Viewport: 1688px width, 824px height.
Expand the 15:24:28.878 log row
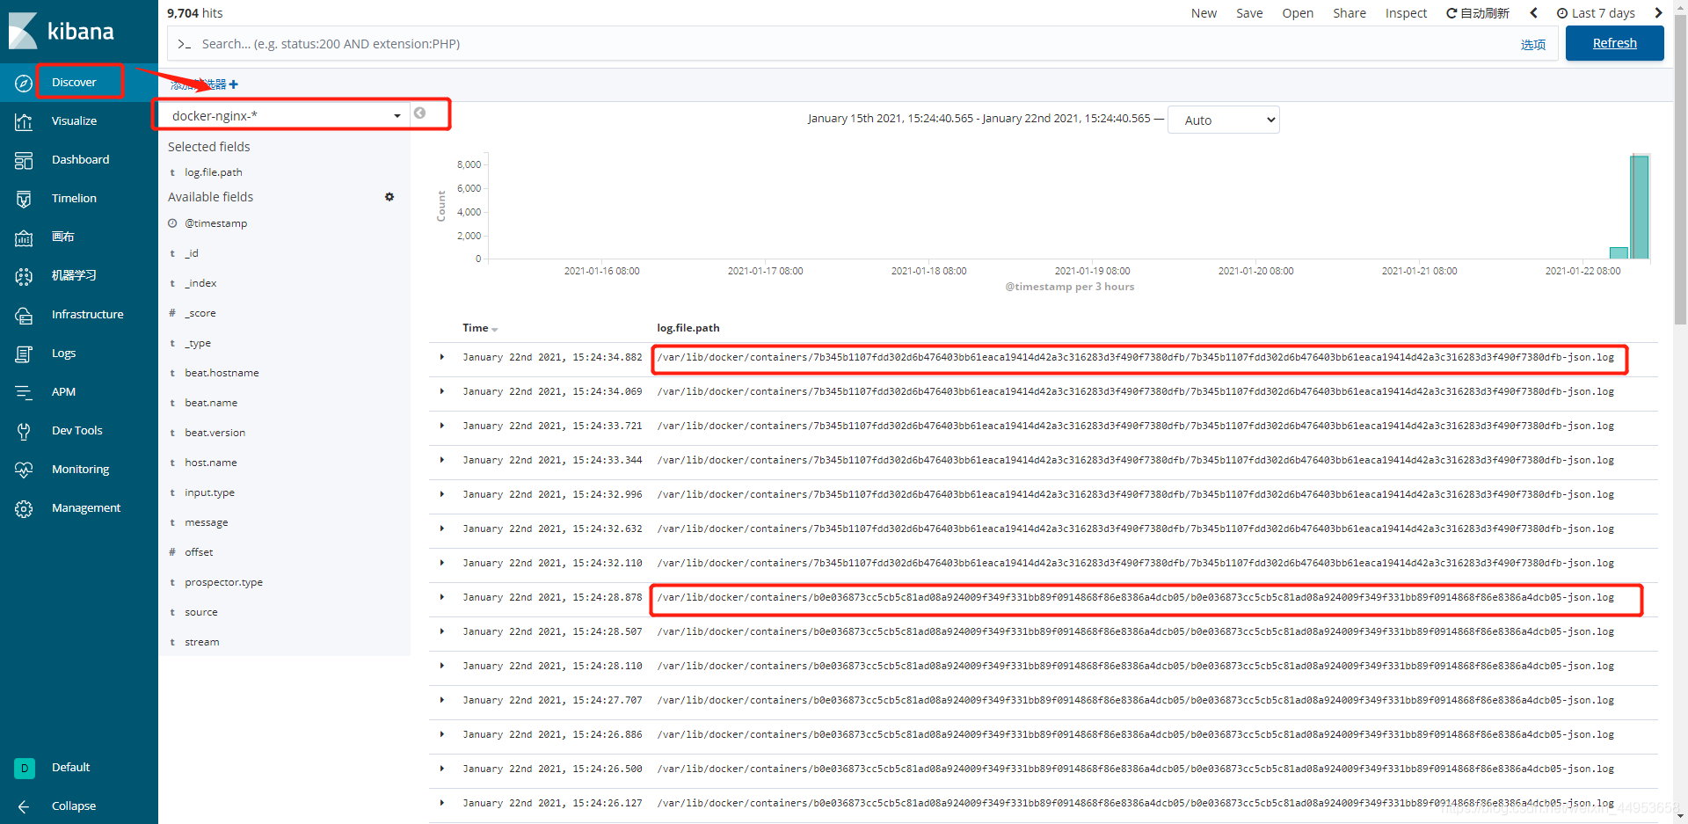(x=442, y=597)
